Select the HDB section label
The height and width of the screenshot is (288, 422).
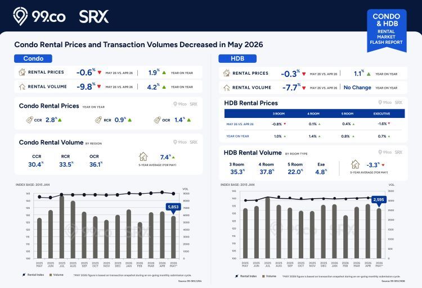237,58
